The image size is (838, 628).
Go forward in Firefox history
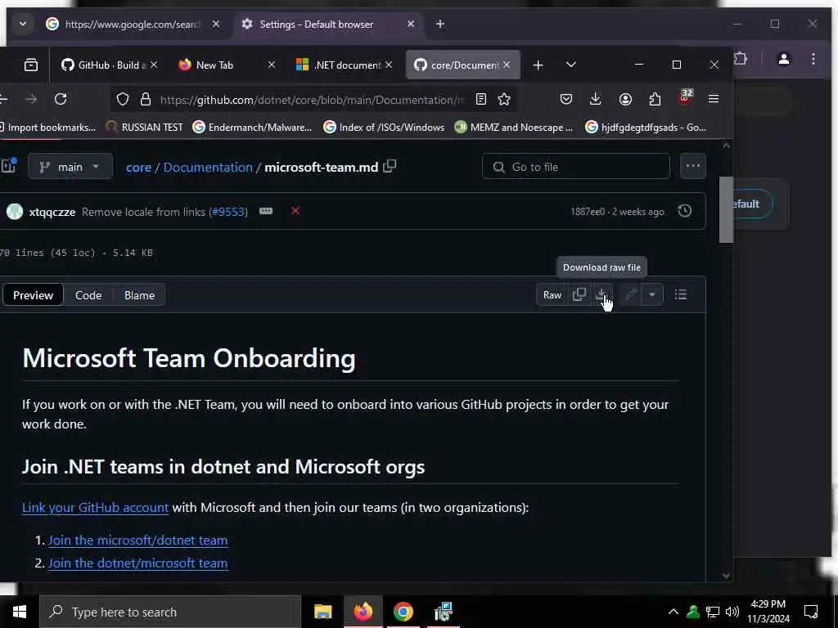point(31,99)
